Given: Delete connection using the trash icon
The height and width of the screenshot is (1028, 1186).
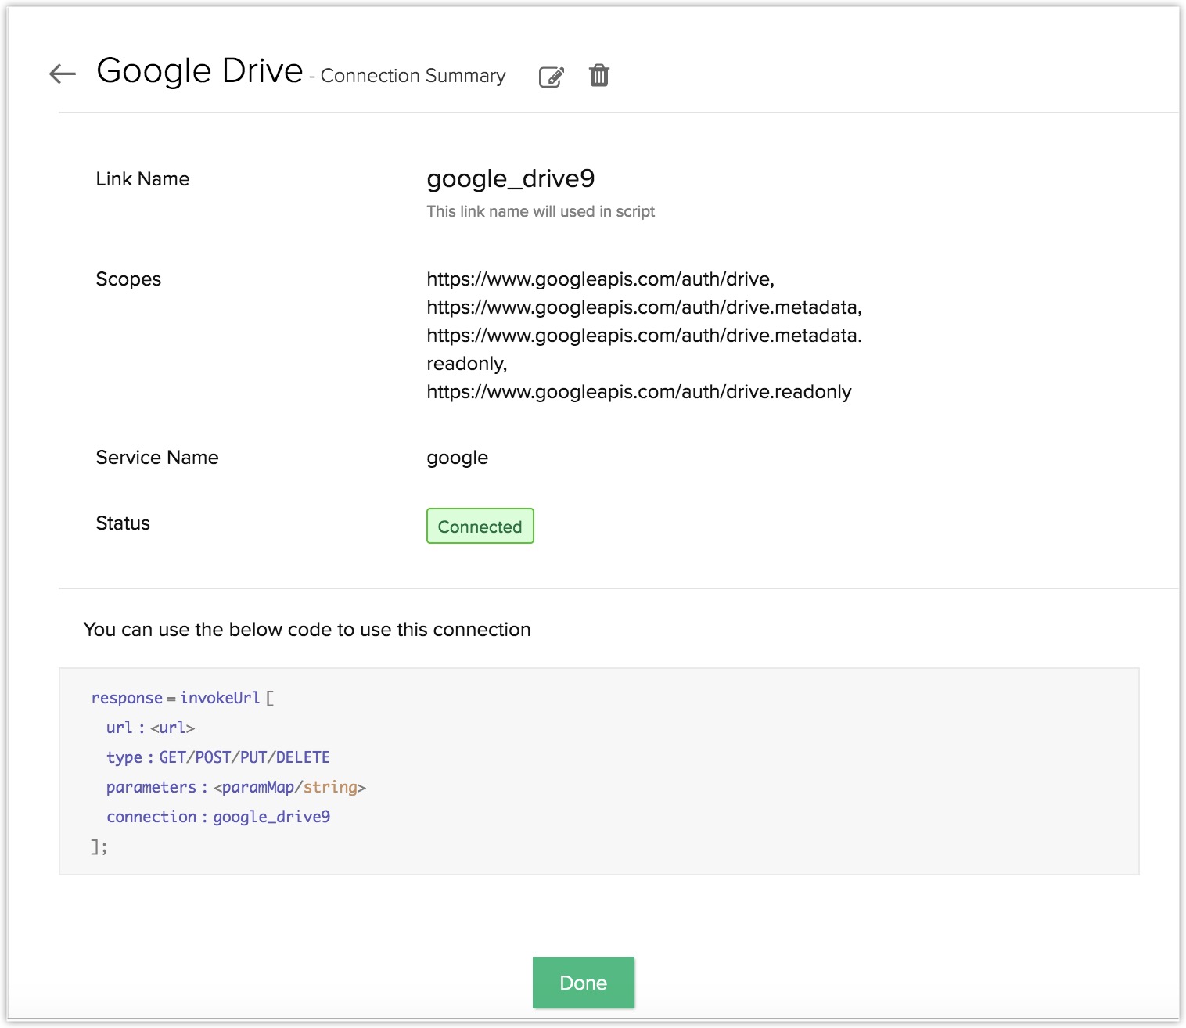Looking at the screenshot, I should (x=598, y=76).
